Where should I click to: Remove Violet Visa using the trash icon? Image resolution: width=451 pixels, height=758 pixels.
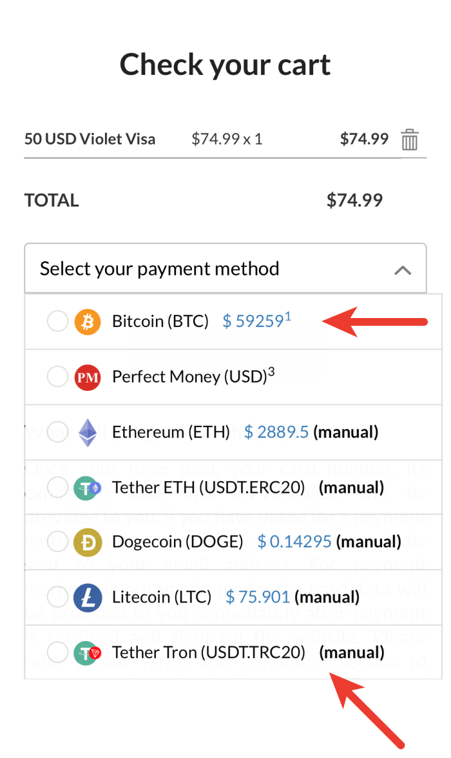[x=410, y=139]
